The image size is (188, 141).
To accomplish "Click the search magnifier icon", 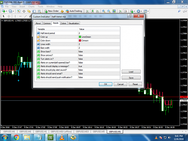I will coord(179,11).
